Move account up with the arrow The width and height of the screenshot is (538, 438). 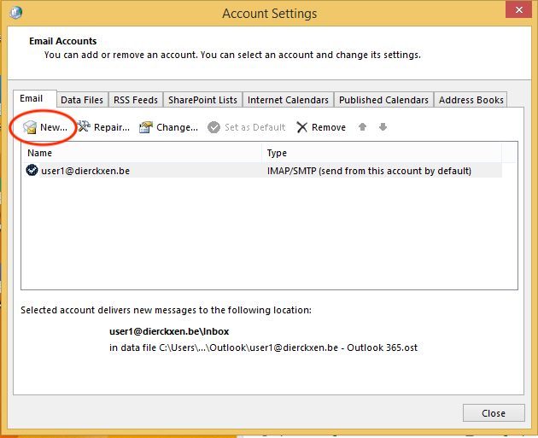(x=362, y=127)
